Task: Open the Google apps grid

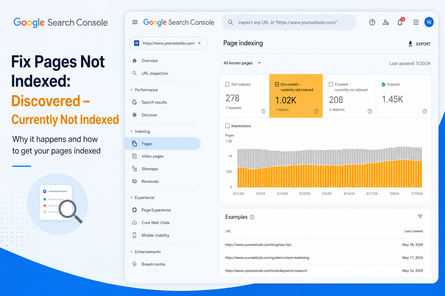Action: coord(416,22)
